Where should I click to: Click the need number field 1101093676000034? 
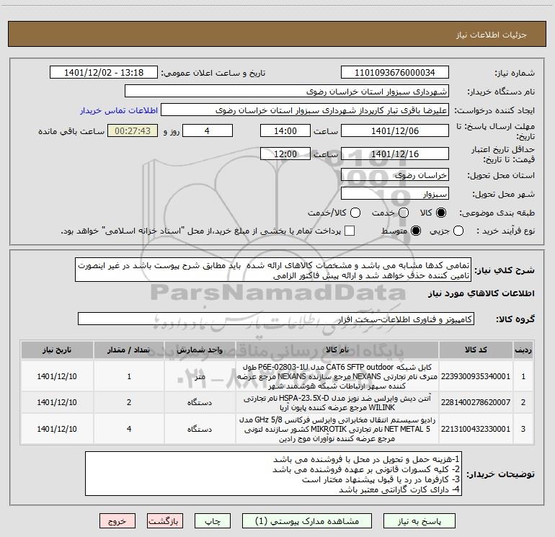395,72
